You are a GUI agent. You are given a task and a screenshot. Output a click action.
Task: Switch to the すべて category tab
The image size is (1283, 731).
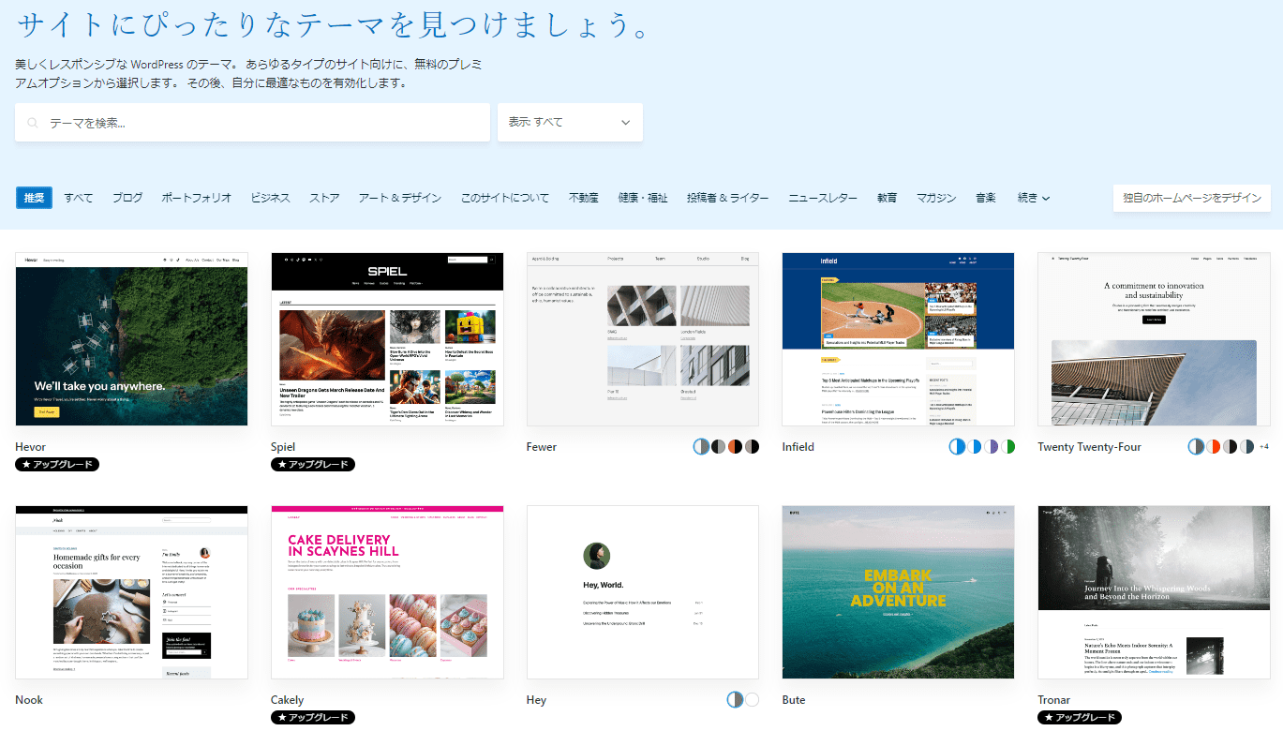click(79, 198)
